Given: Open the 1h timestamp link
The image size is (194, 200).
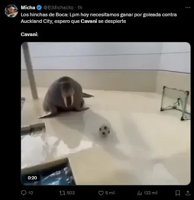Looking at the screenshot, I should pyautogui.click(x=80, y=7).
